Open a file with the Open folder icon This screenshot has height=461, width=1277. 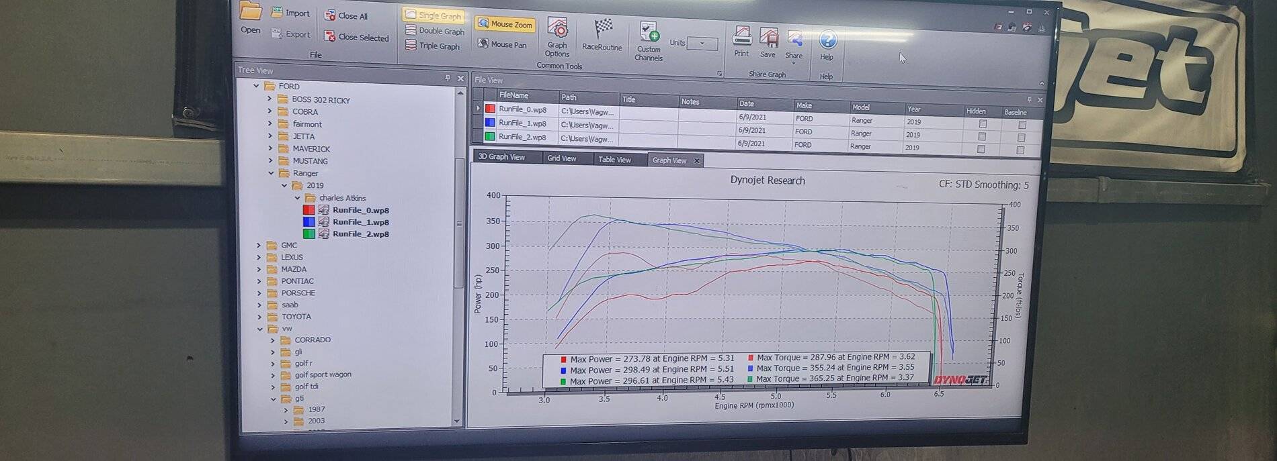(250, 18)
